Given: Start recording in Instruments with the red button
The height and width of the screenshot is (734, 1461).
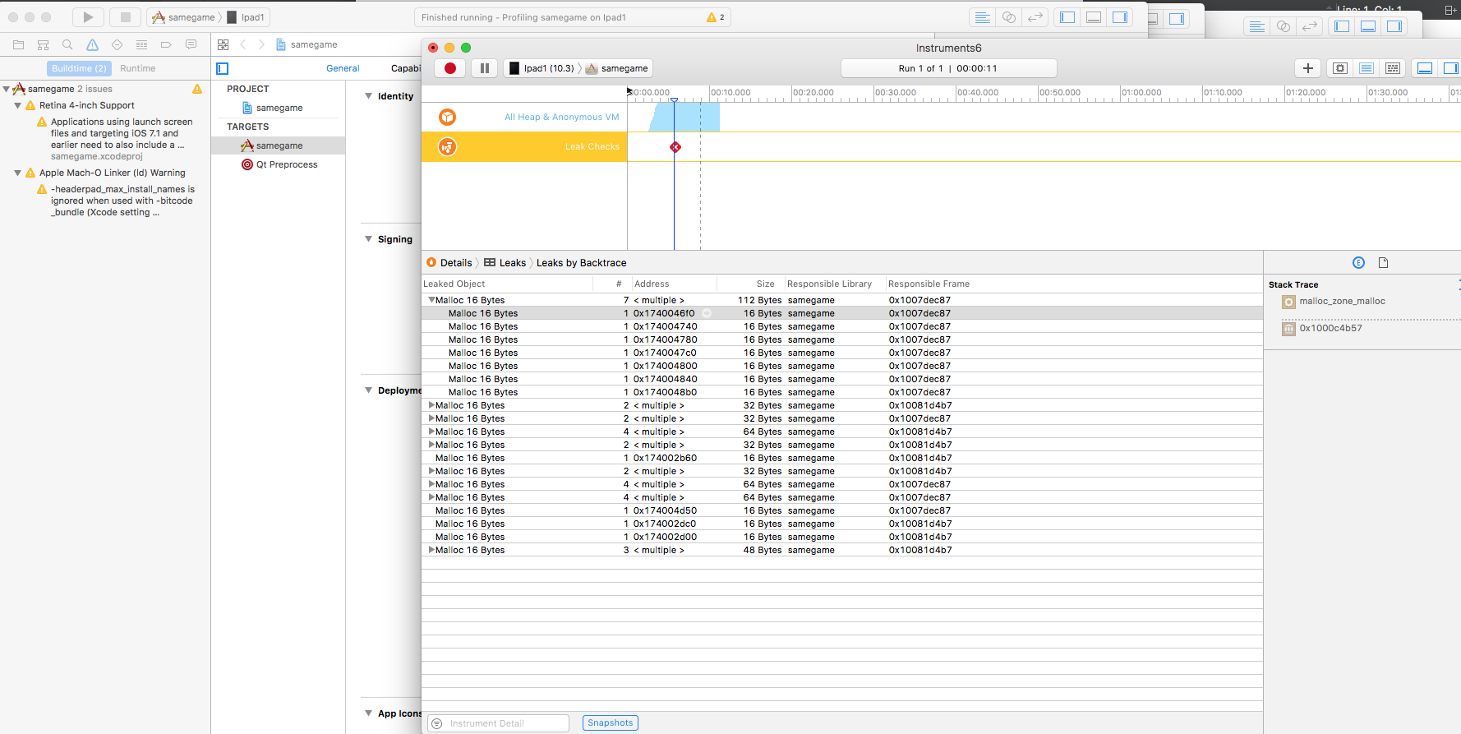Looking at the screenshot, I should (x=449, y=68).
